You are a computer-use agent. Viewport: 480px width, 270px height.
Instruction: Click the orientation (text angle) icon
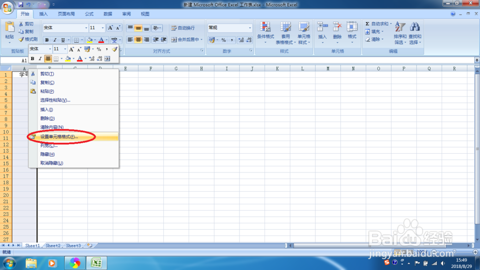tap(157, 28)
